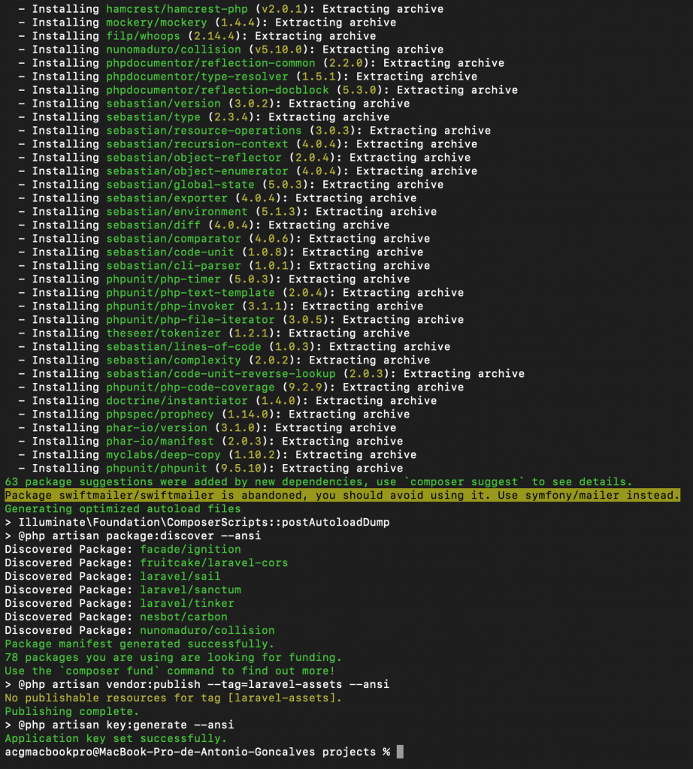
Task: Click the phpunit/php-timer package name
Action: [x=163, y=279]
